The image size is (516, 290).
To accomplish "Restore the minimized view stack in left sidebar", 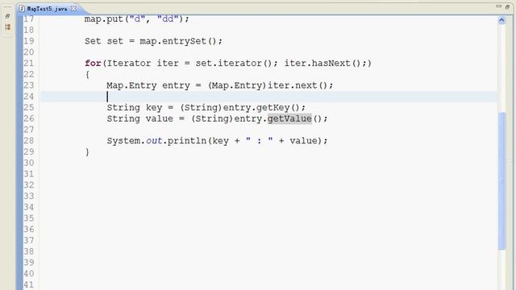I will click(x=7, y=16).
